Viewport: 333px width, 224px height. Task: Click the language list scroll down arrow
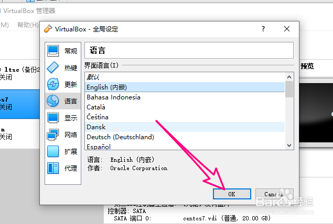(x=289, y=145)
